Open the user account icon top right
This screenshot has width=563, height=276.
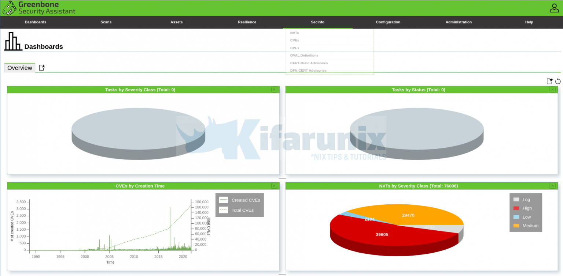coord(554,7)
